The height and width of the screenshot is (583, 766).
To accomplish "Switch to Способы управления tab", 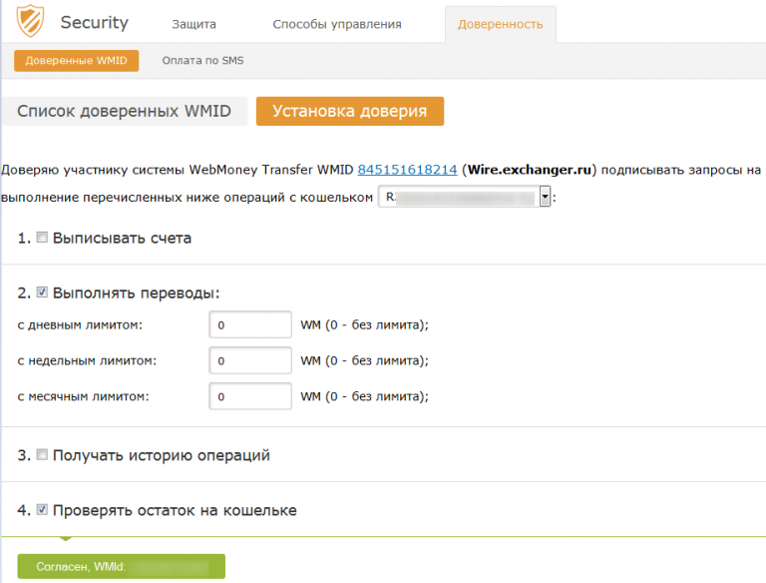I will coord(337,24).
